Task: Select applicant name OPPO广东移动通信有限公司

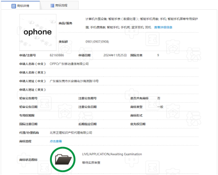Action: coord(69,64)
